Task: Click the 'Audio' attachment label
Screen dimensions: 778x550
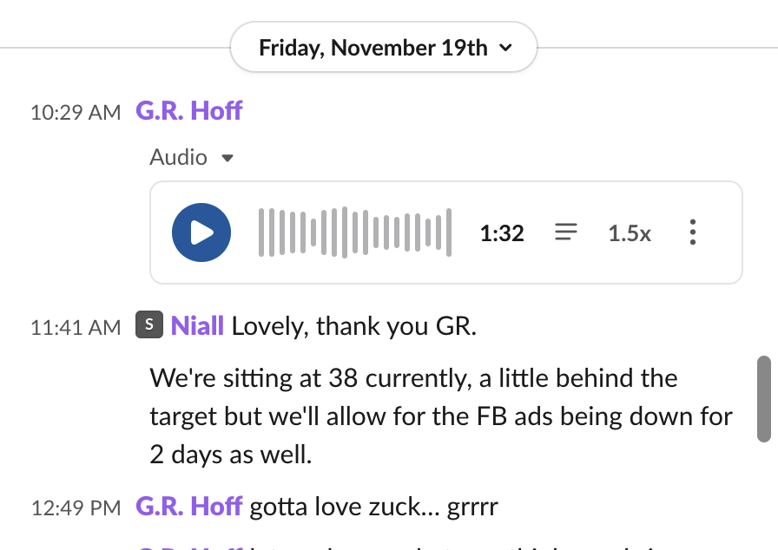Action: coord(178,158)
